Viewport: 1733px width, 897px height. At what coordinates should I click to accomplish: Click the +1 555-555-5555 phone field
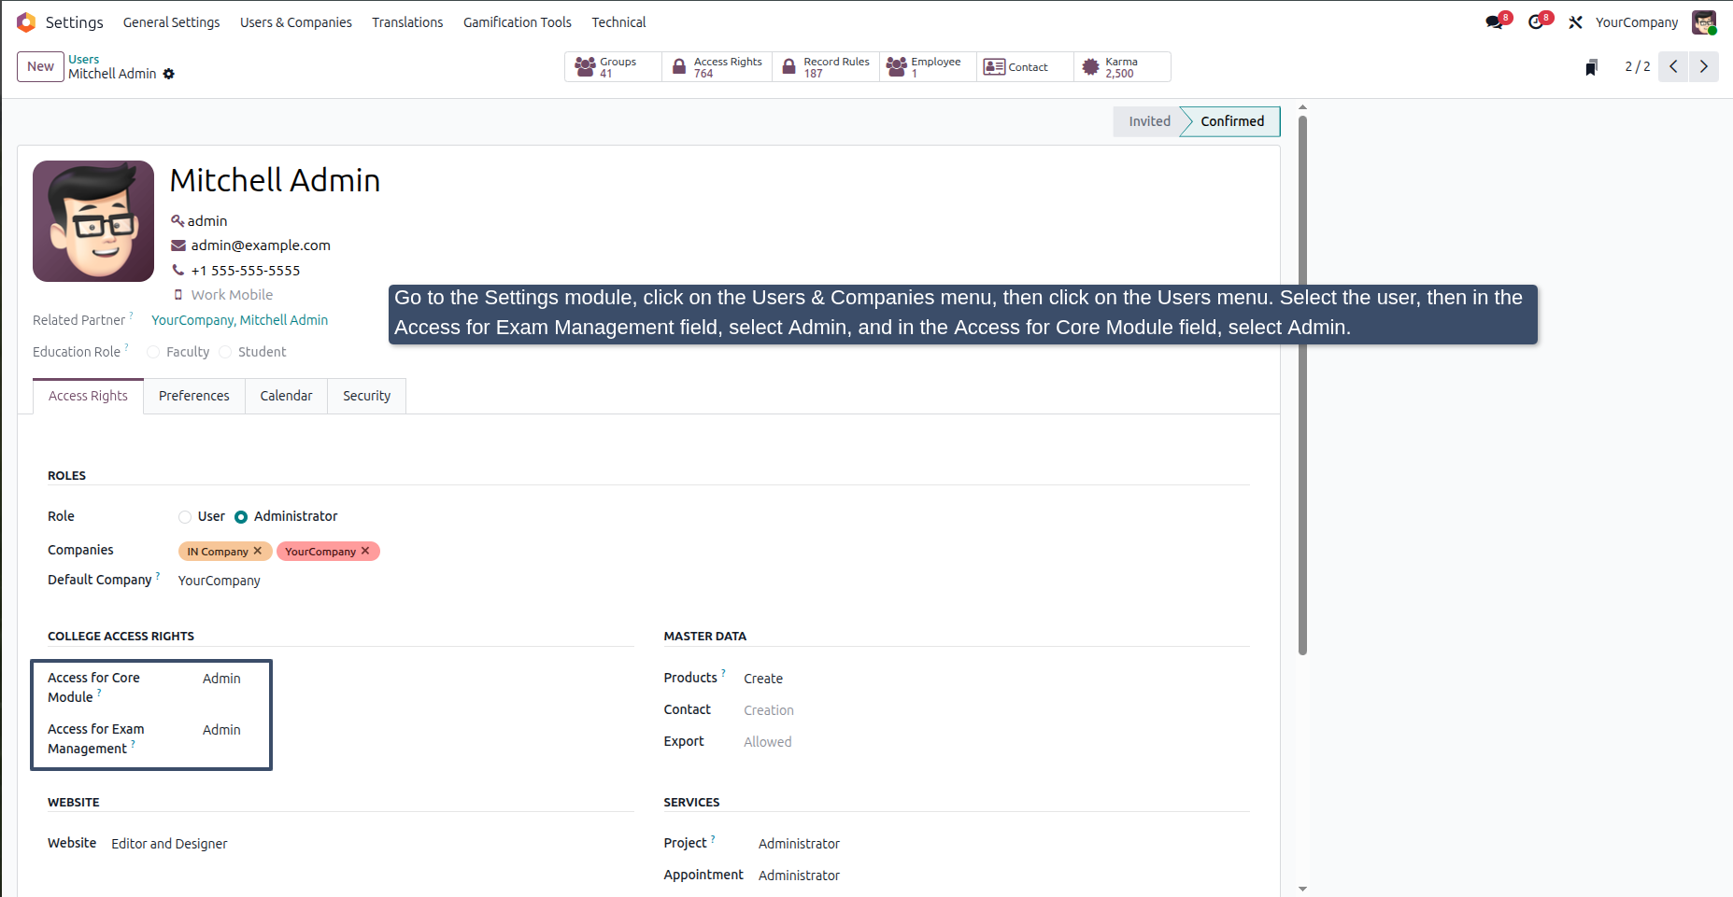point(246,271)
